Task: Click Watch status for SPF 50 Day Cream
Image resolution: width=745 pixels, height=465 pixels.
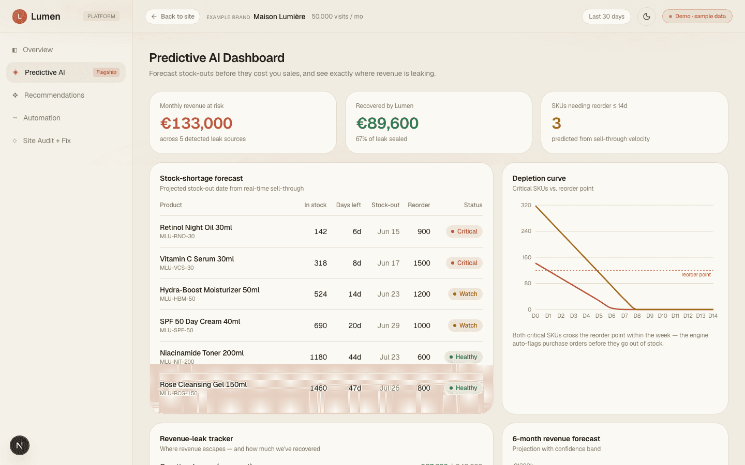Action: (x=465, y=326)
